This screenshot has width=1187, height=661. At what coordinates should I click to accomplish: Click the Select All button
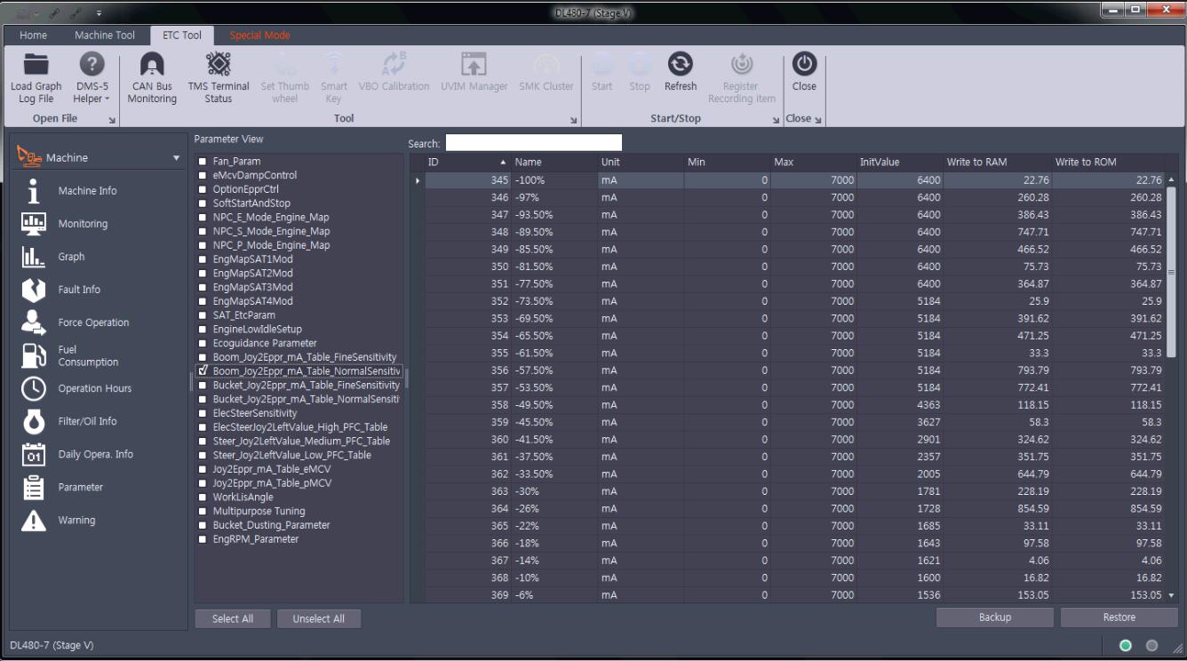tap(233, 618)
